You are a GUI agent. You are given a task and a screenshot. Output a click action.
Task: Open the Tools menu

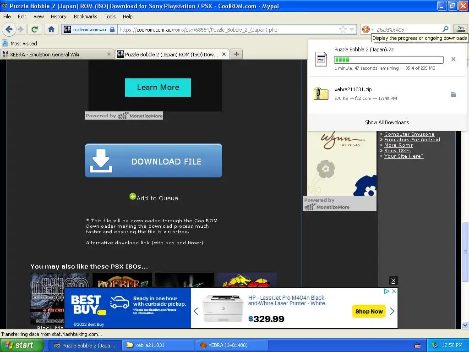pyautogui.click(x=110, y=16)
